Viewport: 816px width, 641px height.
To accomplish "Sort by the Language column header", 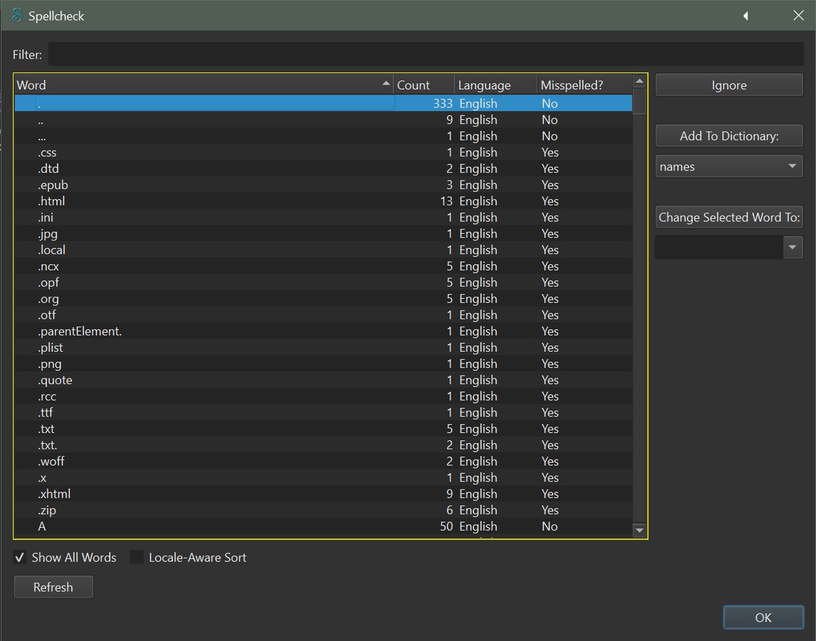I will tap(496, 85).
